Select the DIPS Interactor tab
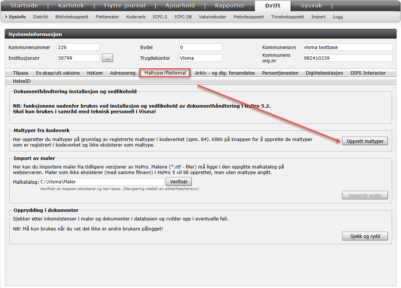 click(x=368, y=73)
